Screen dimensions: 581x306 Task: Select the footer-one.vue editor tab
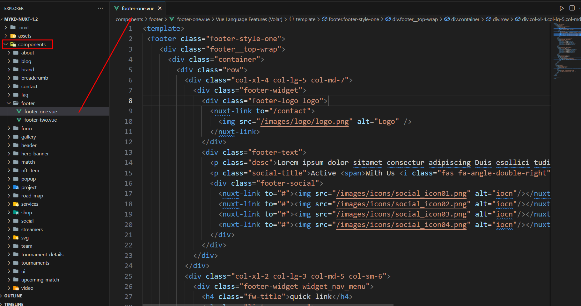coord(138,8)
